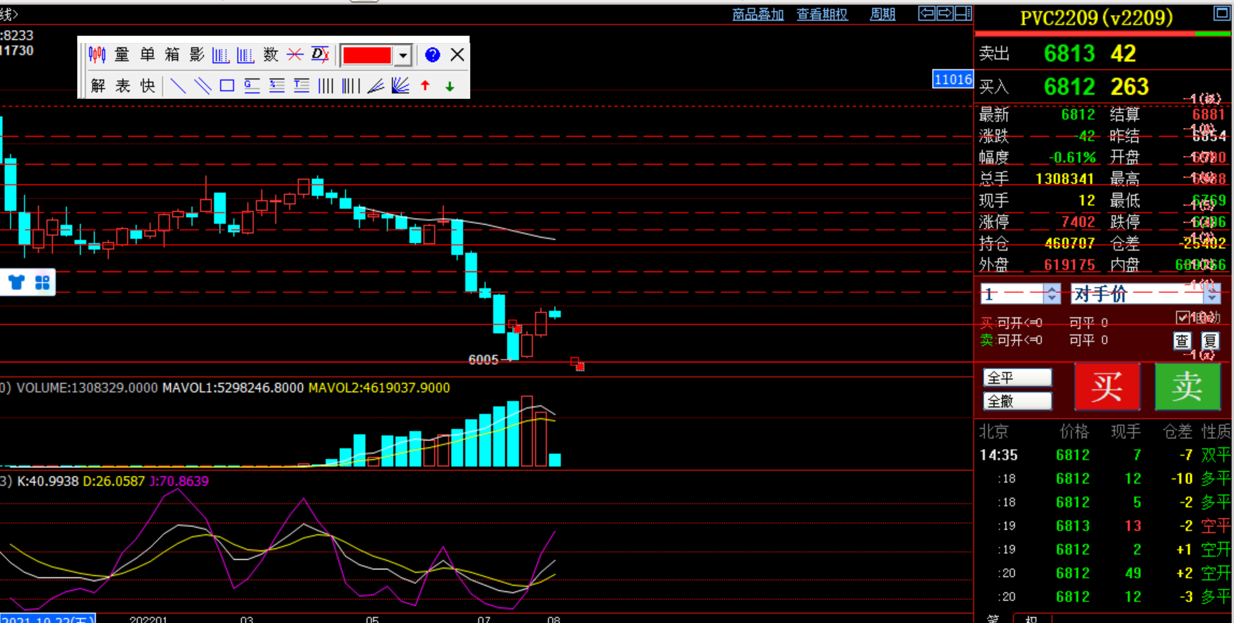Click the 6005 low price label
The width and height of the screenshot is (1234, 623).
(x=483, y=359)
